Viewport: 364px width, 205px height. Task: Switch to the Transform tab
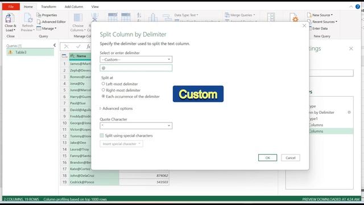pyautogui.click(x=48, y=7)
